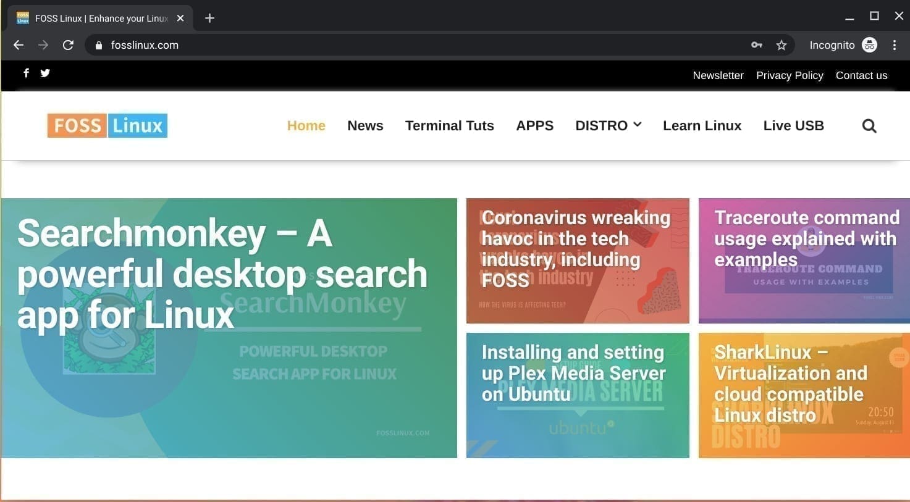Expand the DISTRO menu chevron

point(638,125)
